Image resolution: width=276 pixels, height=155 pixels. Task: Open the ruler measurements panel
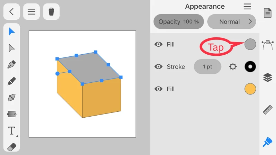(x=268, y=110)
